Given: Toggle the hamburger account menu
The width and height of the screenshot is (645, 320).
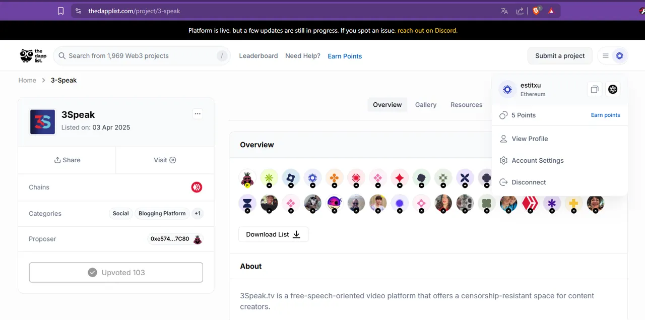Looking at the screenshot, I should pyautogui.click(x=606, y=56).
